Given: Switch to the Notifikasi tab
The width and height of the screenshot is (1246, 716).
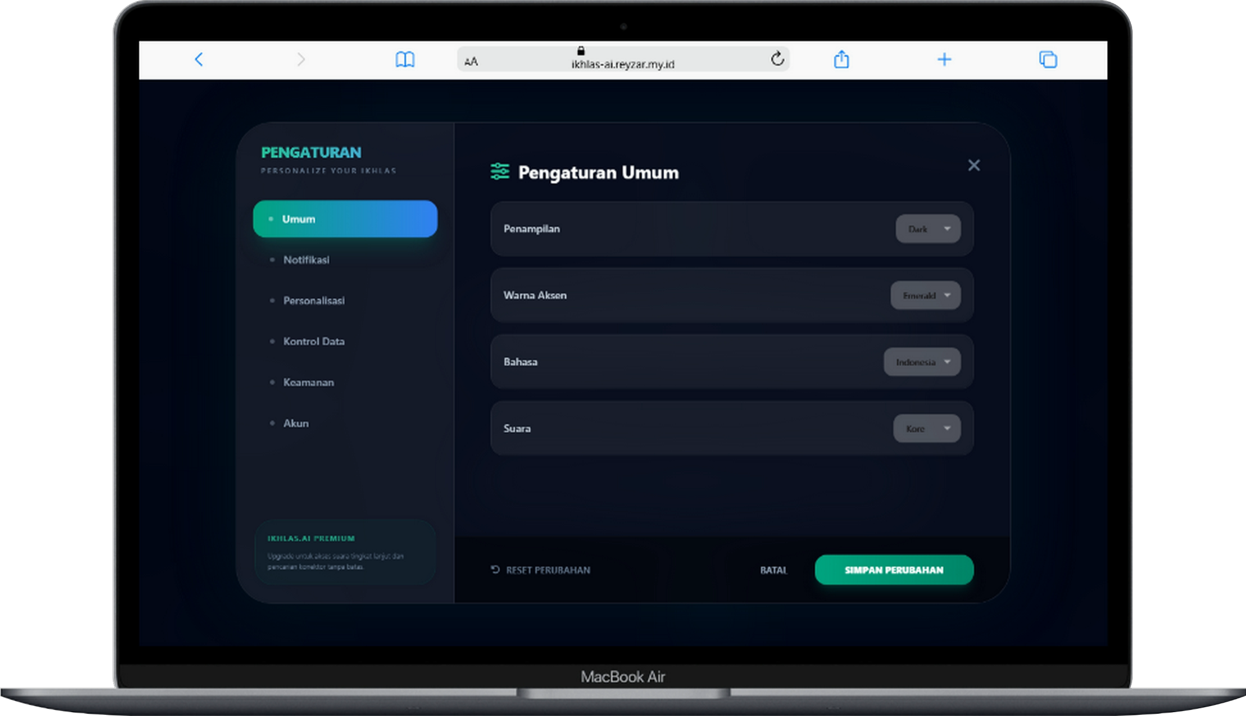Looking at the screenshot, I should (x=306, y=260).
